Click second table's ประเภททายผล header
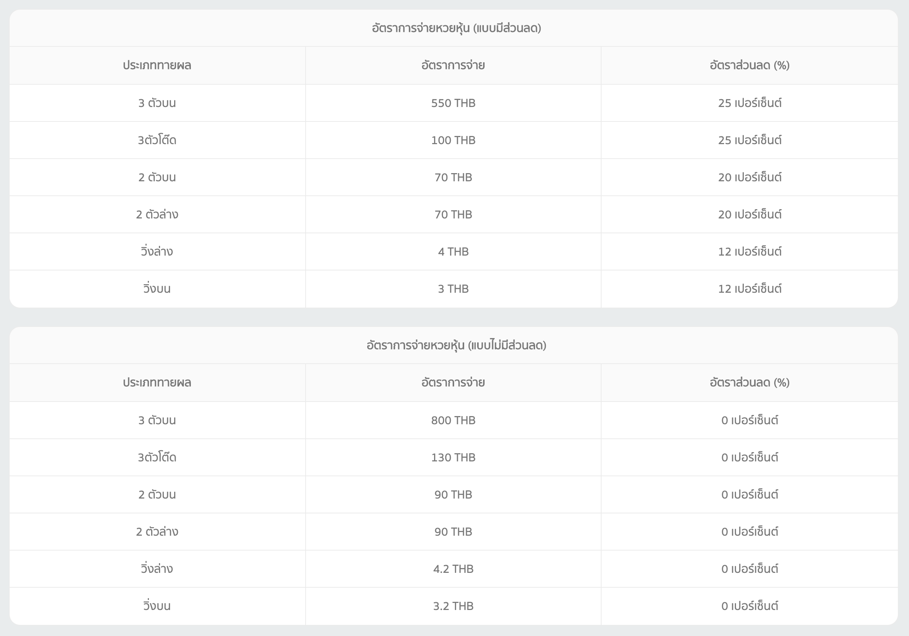Viewport: 909px width, 636px height. [x=157, y=383]
